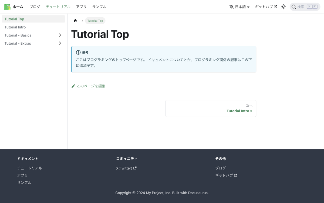The height and width of the screenshot is (203, 324).
Task: Open the ホーム home title link
Action: [x=18, y=7]
